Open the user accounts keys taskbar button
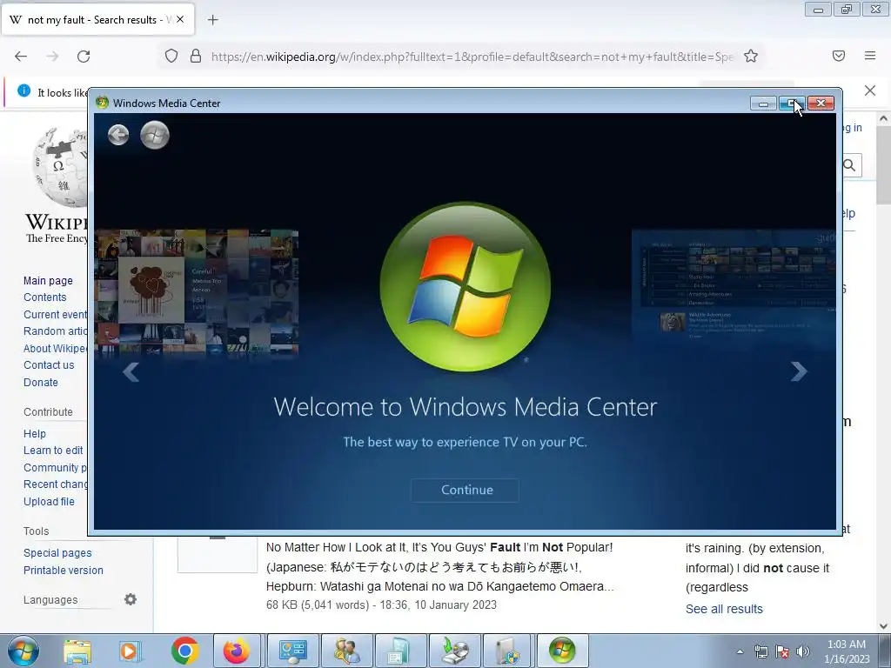This screenshot has width=891, height=668. click(346, 651)
